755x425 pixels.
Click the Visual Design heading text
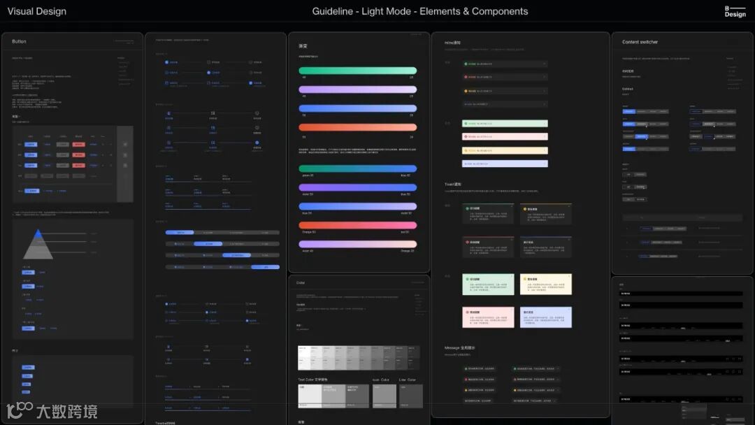point(36,11)
